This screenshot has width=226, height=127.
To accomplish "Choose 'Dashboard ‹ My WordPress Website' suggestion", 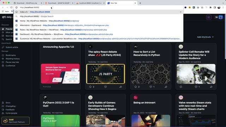I will tap(99, 34).
